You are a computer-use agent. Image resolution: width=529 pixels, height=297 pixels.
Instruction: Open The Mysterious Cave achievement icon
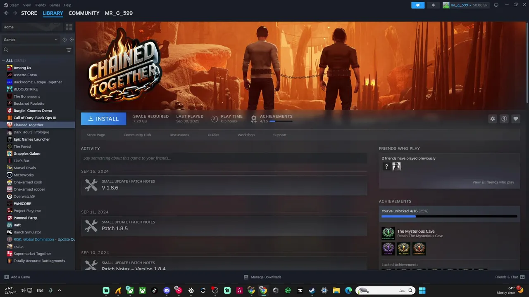[388, 233]
